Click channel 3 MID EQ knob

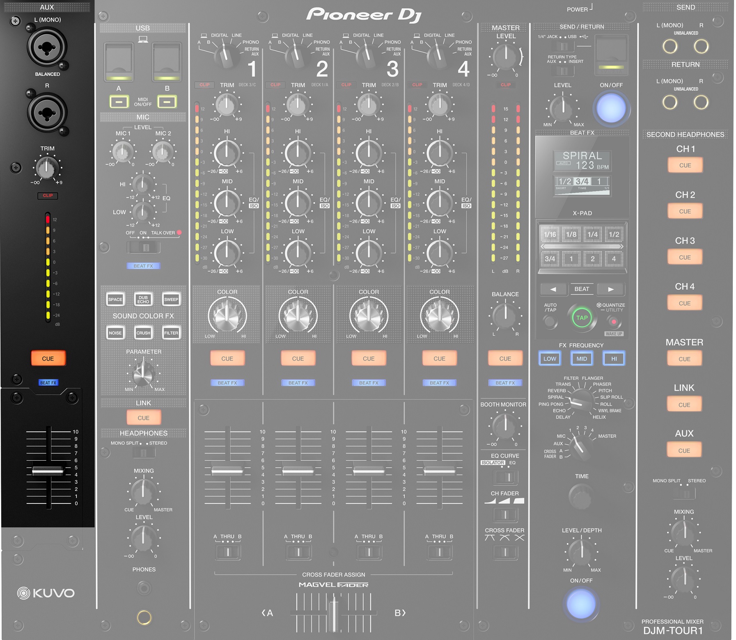click(369, 203)
